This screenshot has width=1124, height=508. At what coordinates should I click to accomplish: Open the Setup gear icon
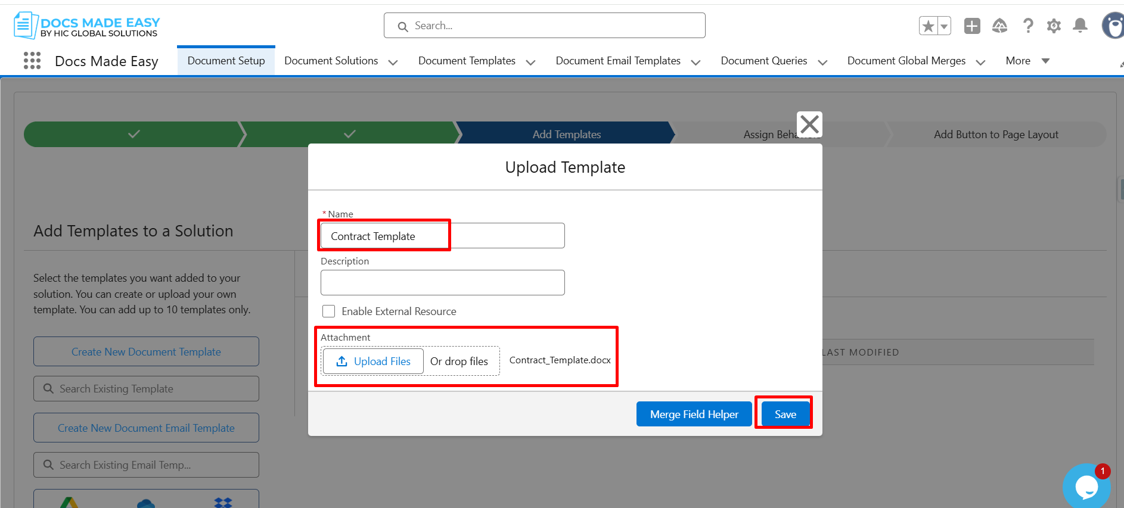[1054, 26]
